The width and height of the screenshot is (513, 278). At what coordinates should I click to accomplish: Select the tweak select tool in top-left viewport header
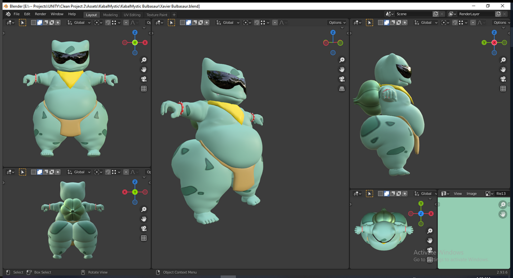coord(22,22)
